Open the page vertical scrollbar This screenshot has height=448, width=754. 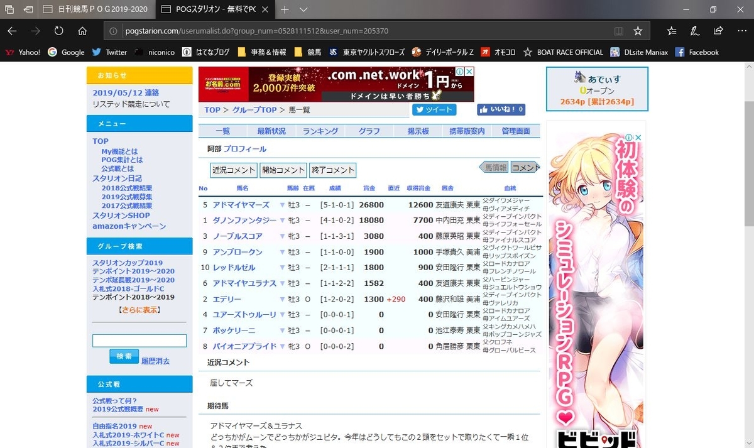[749, 163]
